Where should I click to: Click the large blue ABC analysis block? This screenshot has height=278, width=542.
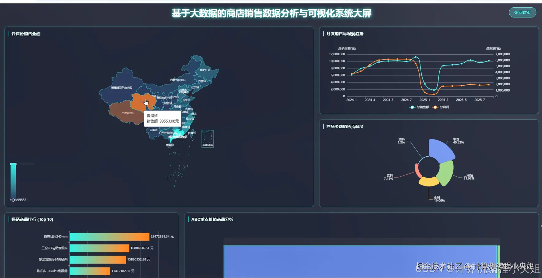(x=360, y=262)
